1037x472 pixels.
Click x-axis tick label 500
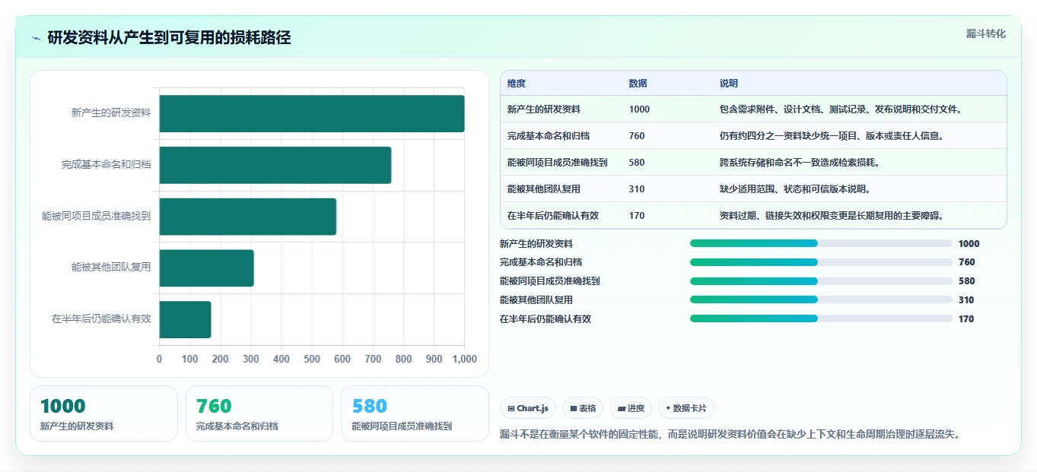point(312,359)
